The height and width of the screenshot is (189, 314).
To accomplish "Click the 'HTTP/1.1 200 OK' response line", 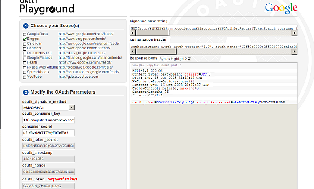I will click(x=148, y=71).
